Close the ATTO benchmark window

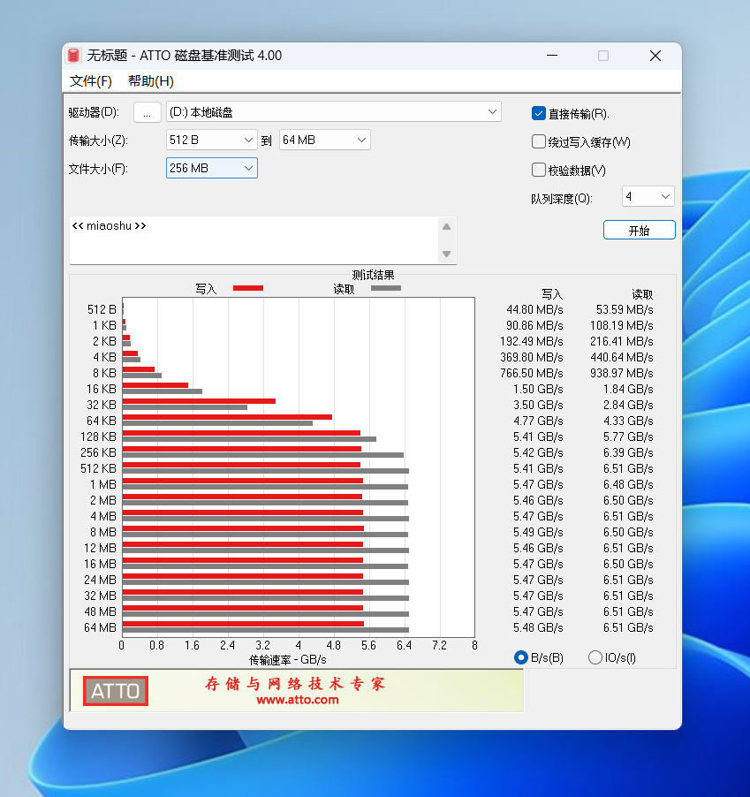[x=655, y=56]
